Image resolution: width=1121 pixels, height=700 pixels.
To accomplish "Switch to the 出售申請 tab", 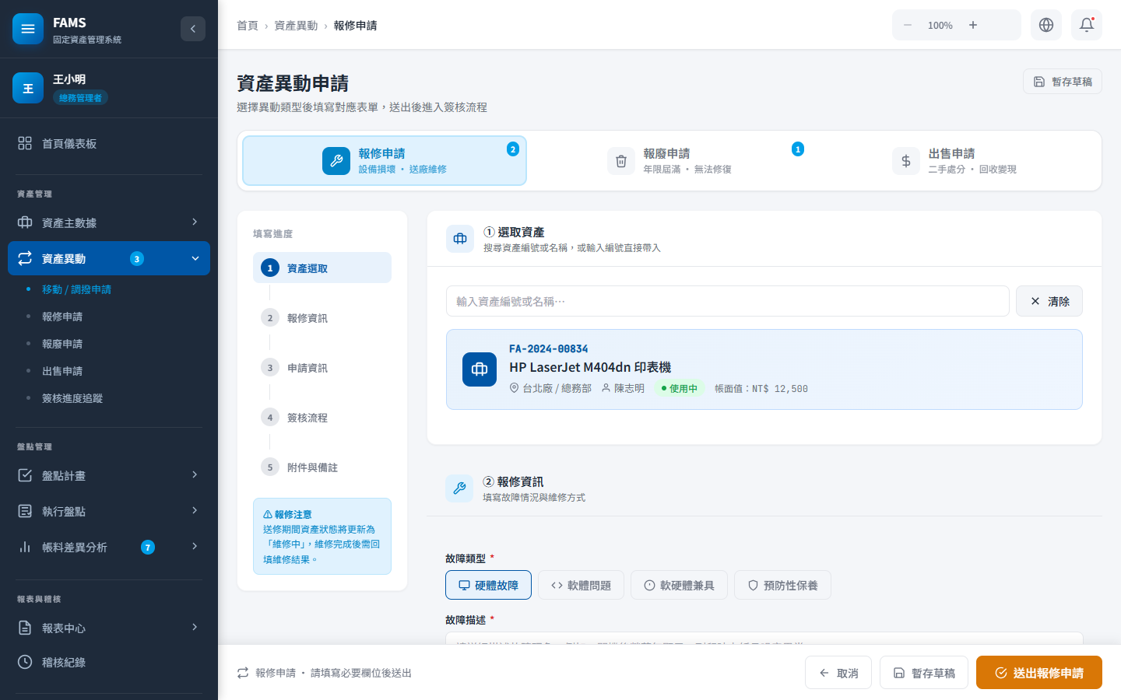I will tap(954, 160).
